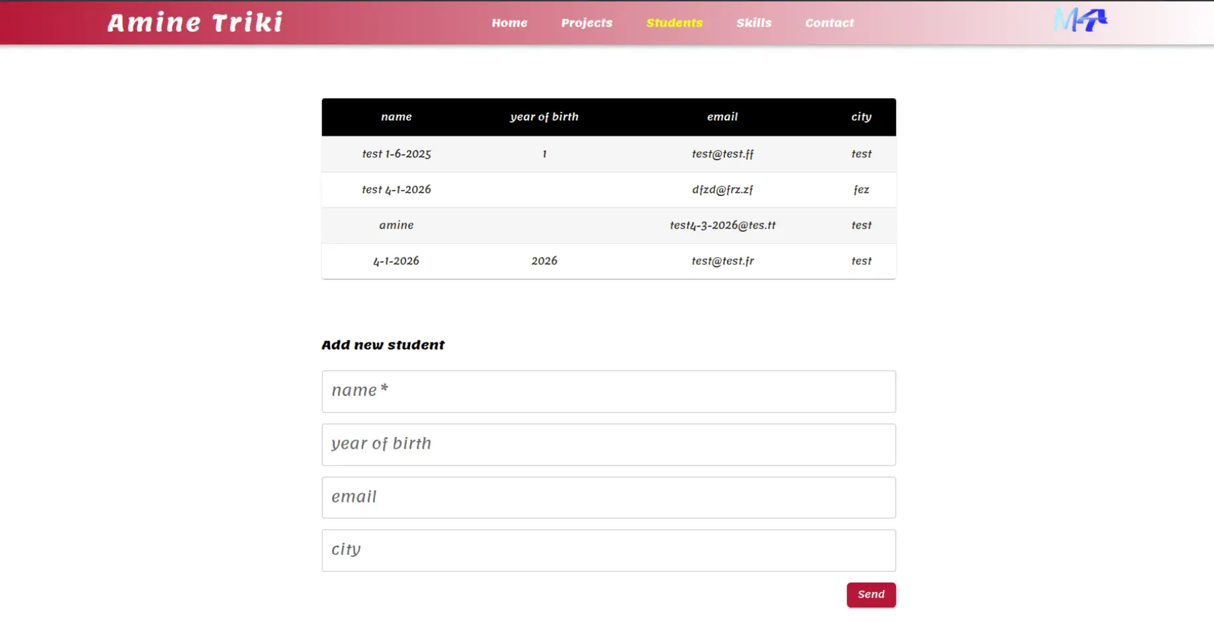Open the Home page from the navbar
The width and height of the screenshot is (1214, 625).
tap(510, 23)
